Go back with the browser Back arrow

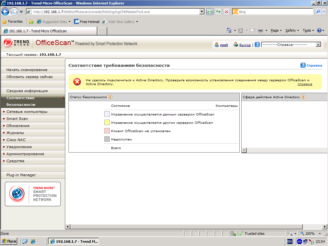[x=5, y=12]
